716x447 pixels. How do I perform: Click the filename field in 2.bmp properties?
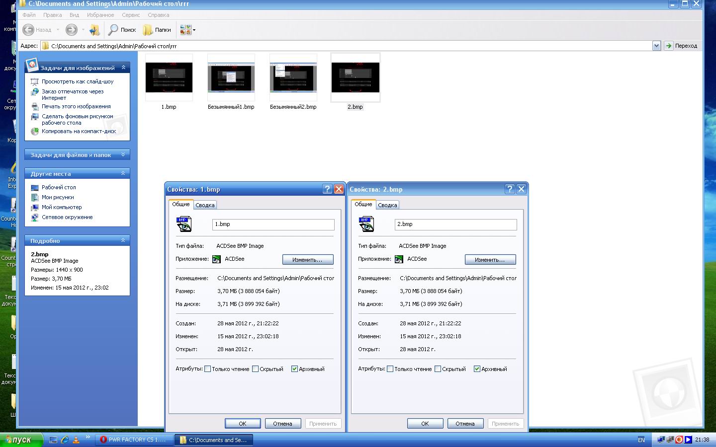[455, 224]
